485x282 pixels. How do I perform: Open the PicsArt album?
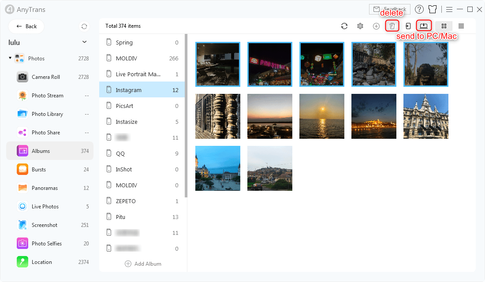point(142,106)
